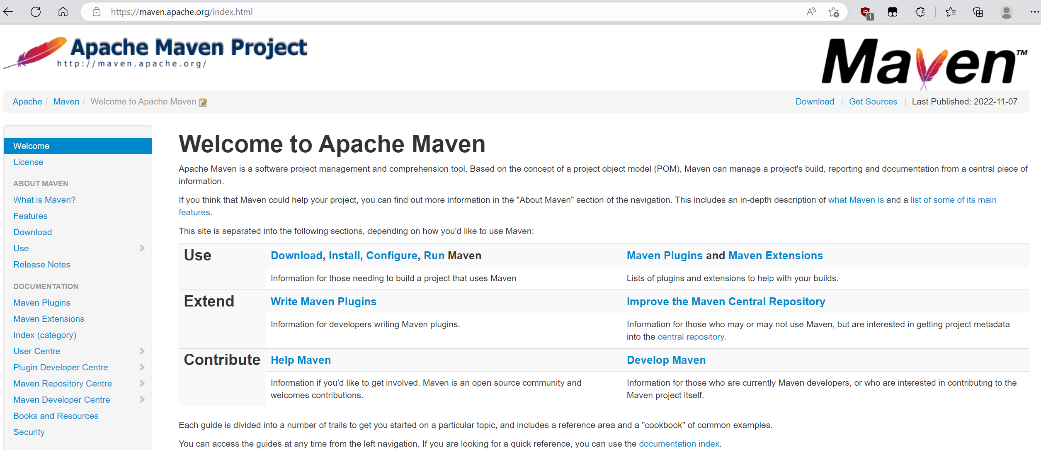The height and width of the screenshot is (450, 1041).
Task: Open Maven Extensions sidebar item
Action: 49,319
